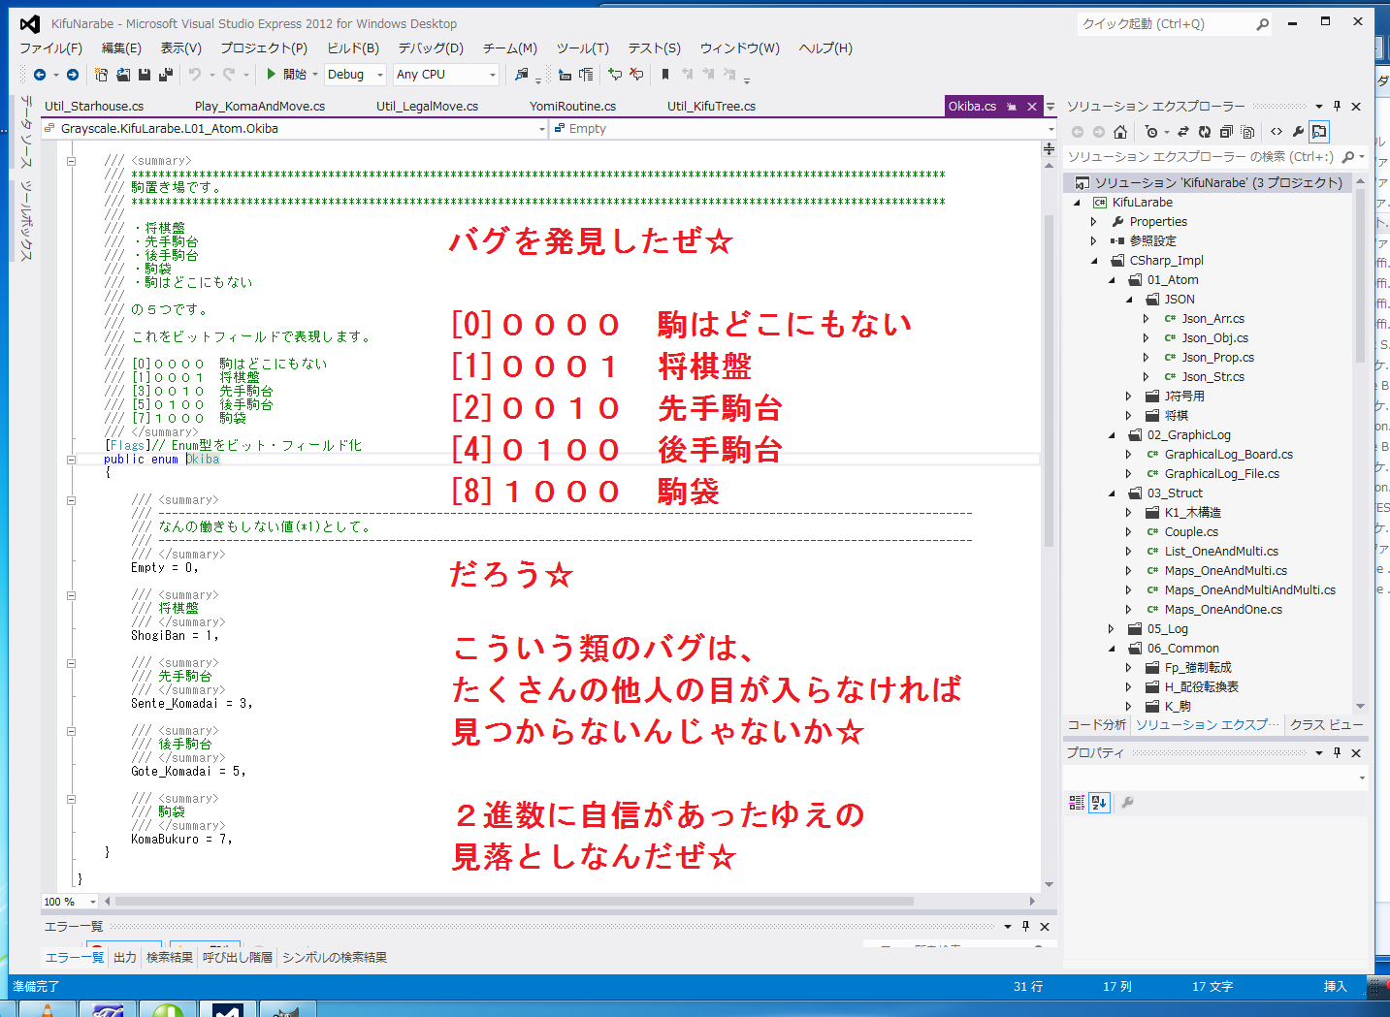Collapse the top summary comment block

[x=71, y=161]
